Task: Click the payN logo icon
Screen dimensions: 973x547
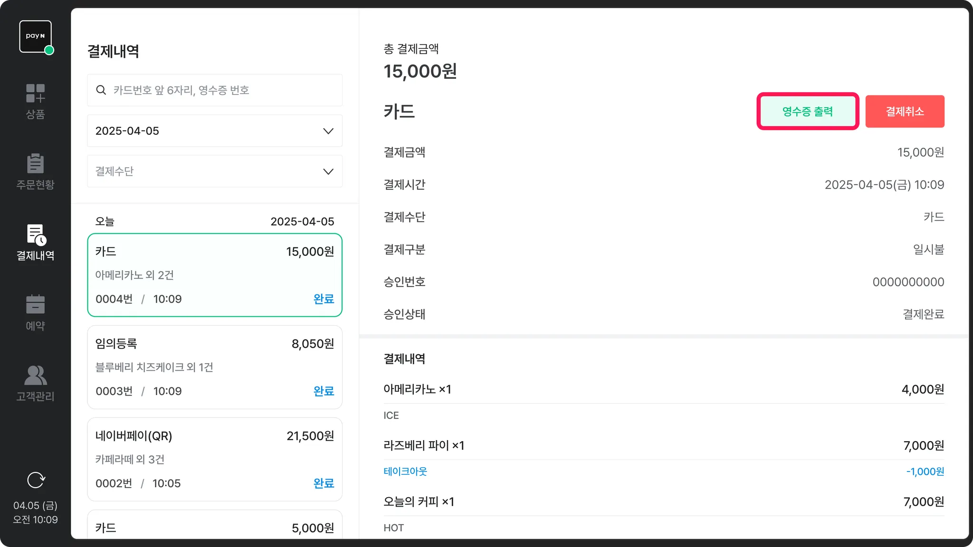Action: point(35,37)
